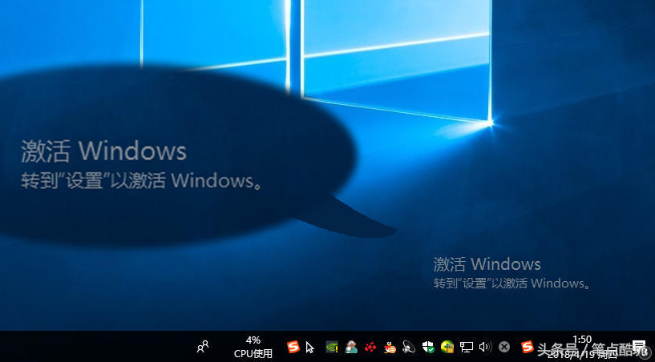Click the large 激活 Windows watermark text
This screenshot has height=362, width=655.
pos(103,151)
